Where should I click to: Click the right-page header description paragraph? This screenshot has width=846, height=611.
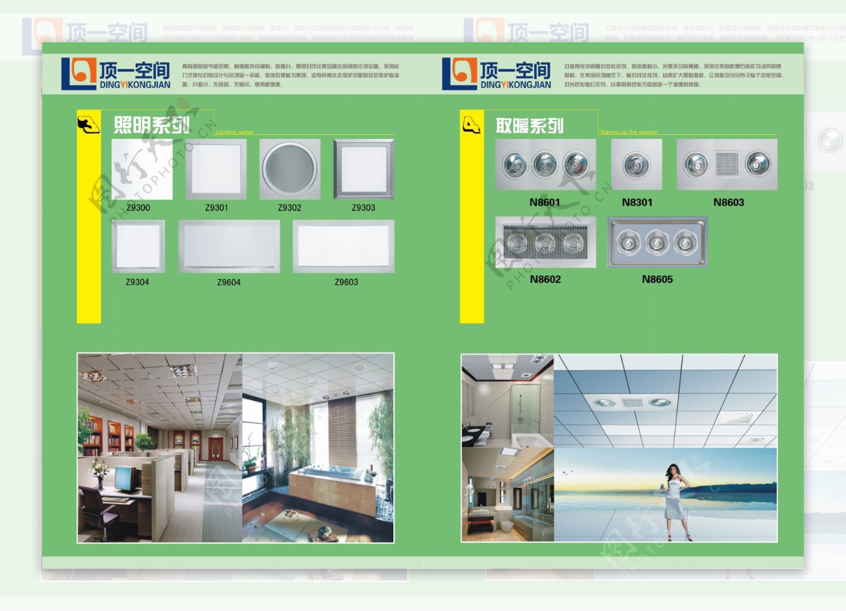coord(674,75)
